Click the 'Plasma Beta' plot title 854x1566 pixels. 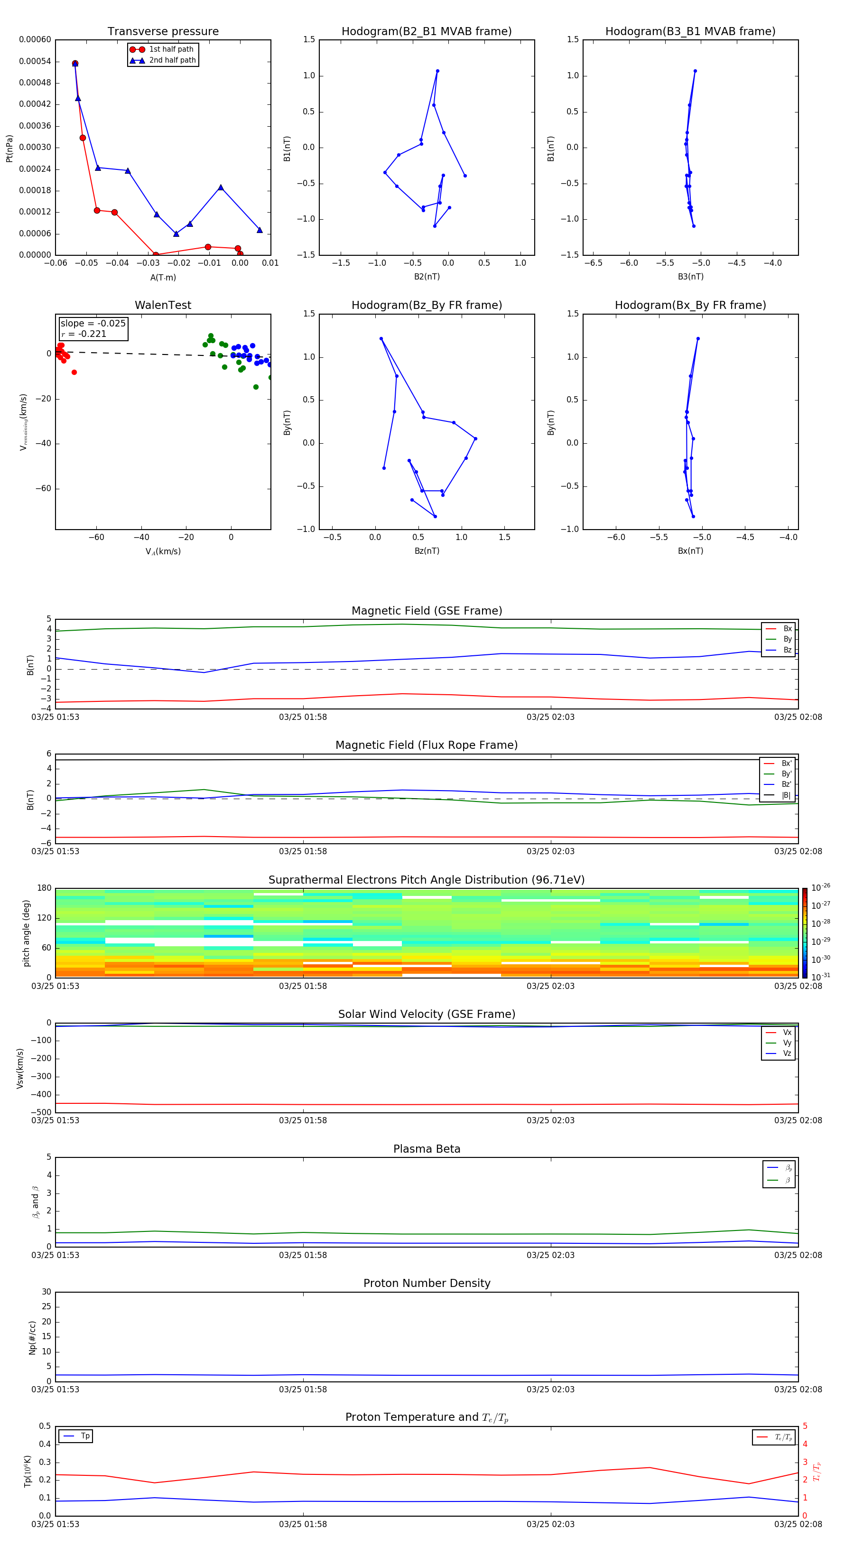(427, 1149)
